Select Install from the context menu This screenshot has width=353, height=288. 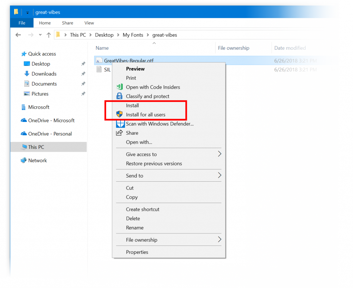tap(132, 105)
